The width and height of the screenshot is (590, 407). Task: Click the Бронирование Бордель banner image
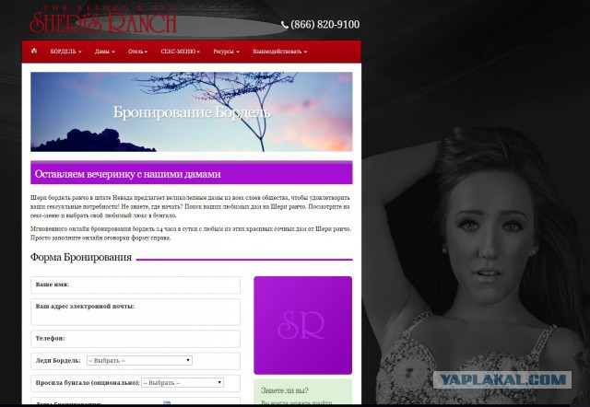point(192,112)
